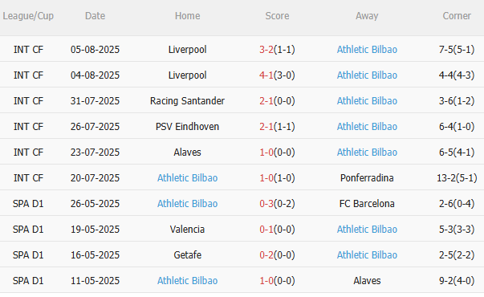This screenshot has width=484, height=297.
Task: Open Athletic Bilbao home link on 20-07-2025
Action: pyautogui.click(x=187, y=178)
